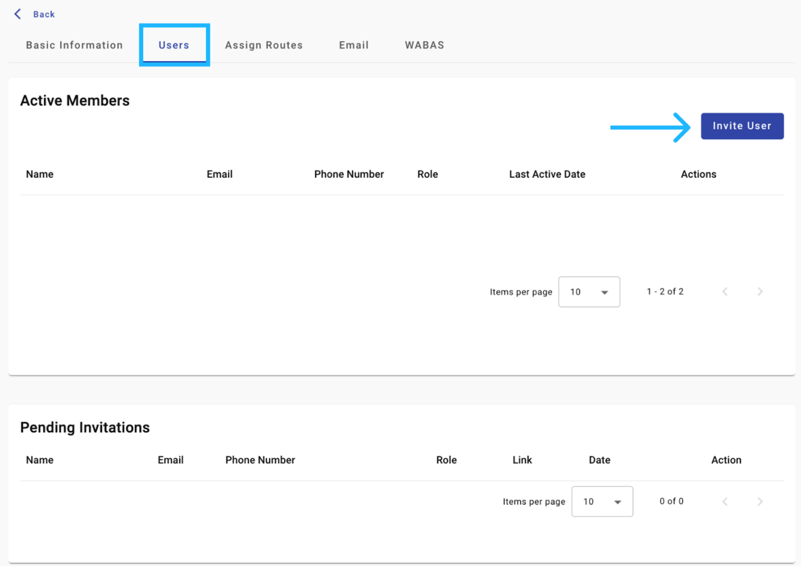Click the Back link text
Viewport: 801px width, 566px height.
44,14
